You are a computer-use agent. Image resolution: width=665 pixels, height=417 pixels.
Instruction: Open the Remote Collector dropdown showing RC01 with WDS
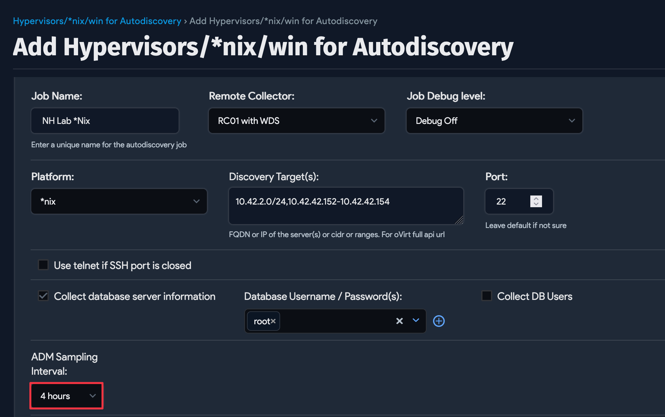coord(296,121)
